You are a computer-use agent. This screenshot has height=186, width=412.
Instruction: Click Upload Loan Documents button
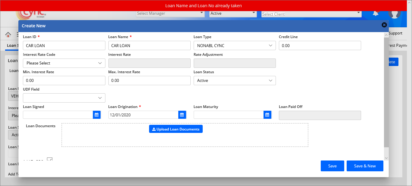tap(176, 129)
